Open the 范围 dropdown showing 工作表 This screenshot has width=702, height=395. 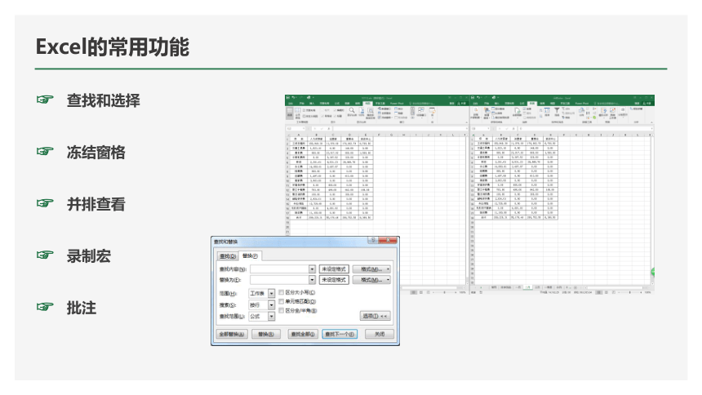tap(271, 293)
